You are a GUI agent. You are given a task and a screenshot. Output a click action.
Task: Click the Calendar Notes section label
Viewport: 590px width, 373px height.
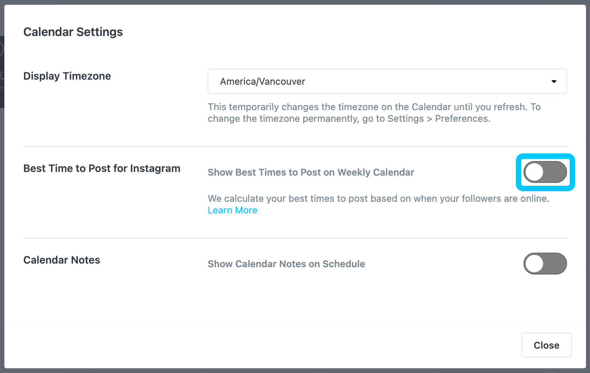[x=62, y=260]
